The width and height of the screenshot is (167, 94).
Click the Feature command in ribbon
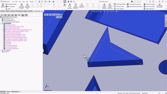click(x=64, y=5)
